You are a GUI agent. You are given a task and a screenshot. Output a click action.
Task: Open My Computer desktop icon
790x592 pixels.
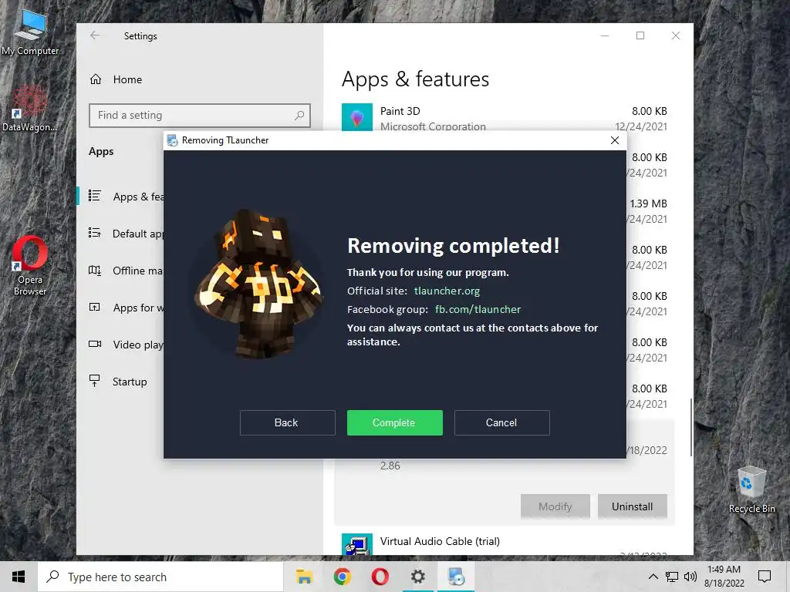tap(30, 32)
